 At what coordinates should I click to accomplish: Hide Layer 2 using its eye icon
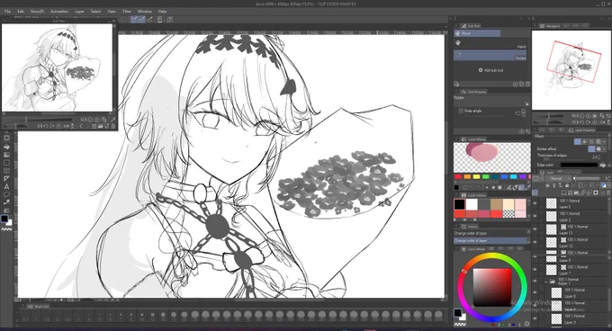click(535, 217)
